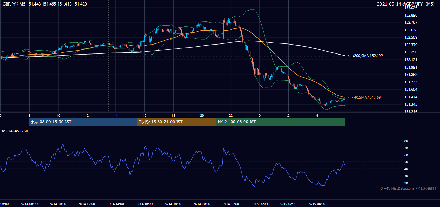Click the 40 SMA label 151.469

click(x=364, y=97)
